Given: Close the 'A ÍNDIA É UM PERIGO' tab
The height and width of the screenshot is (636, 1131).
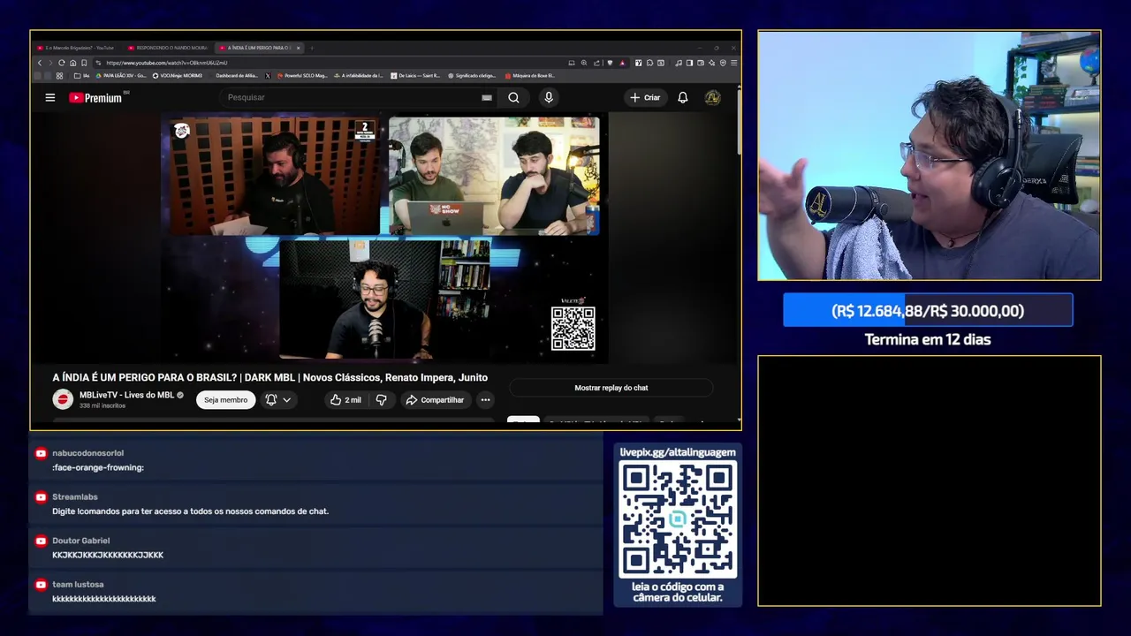Looking at the screenshot, I should click(x=299, y=48).
